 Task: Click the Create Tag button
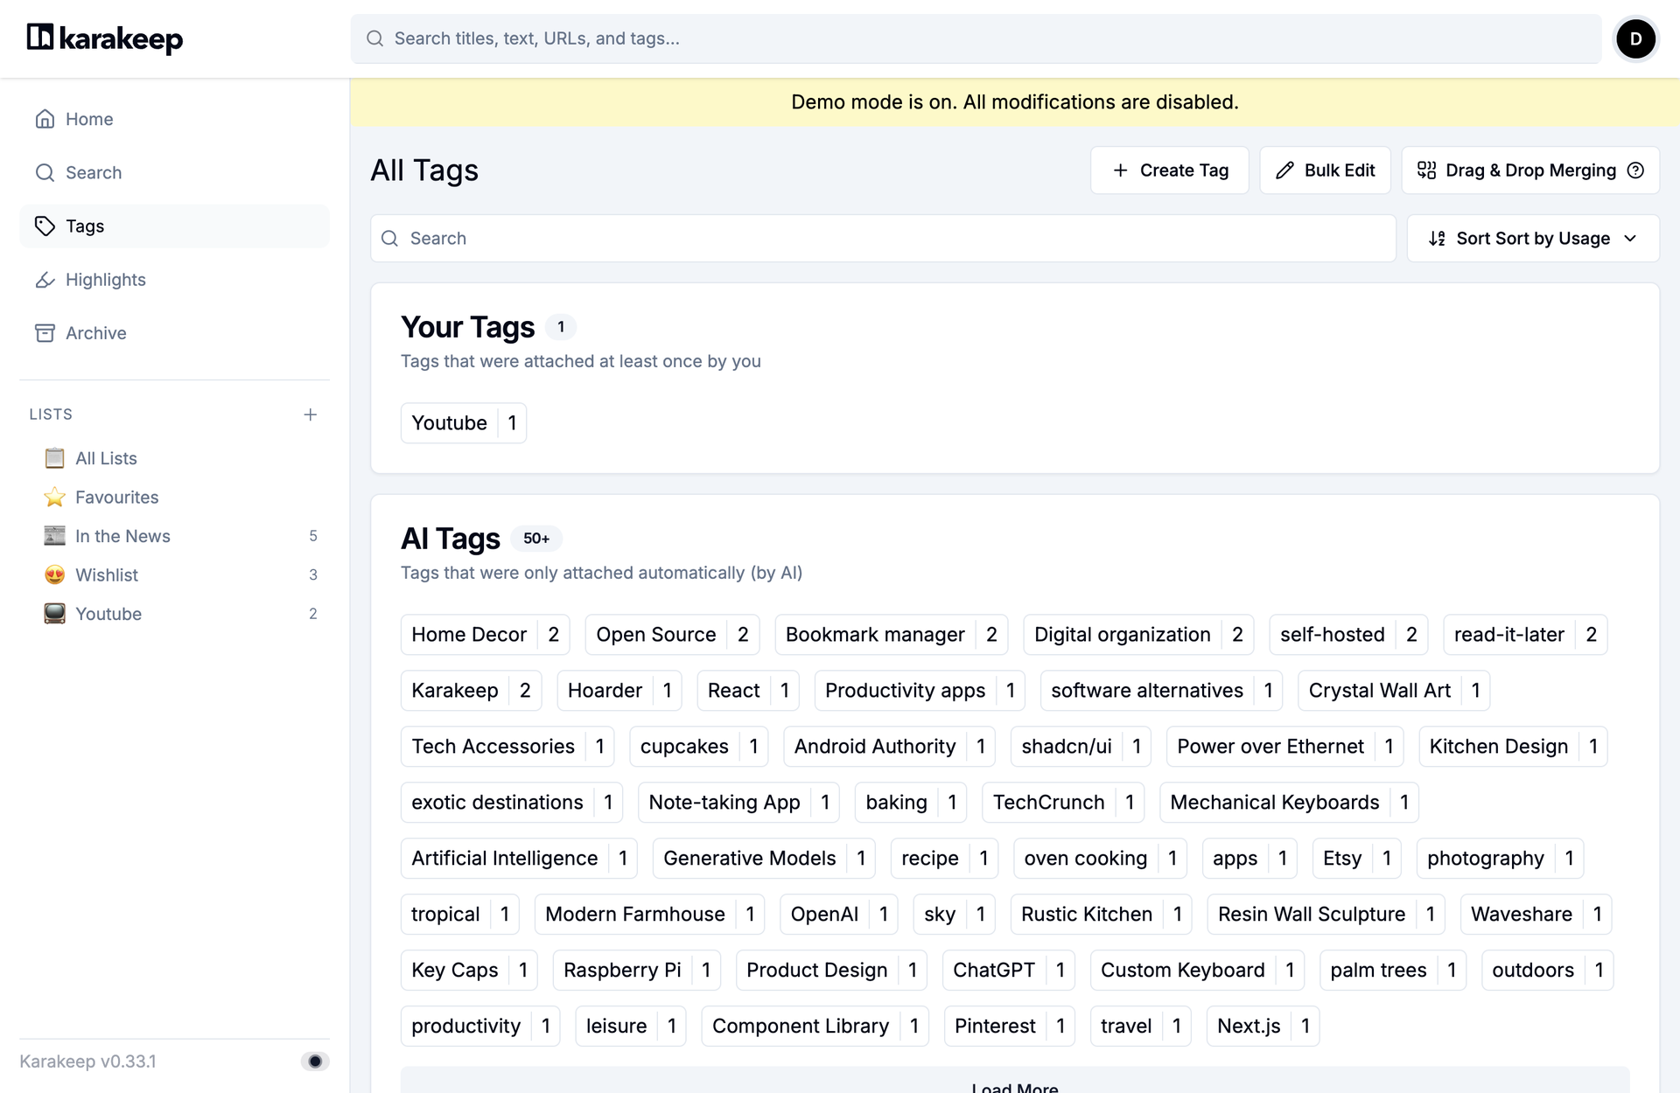(x=1169, y=171)
